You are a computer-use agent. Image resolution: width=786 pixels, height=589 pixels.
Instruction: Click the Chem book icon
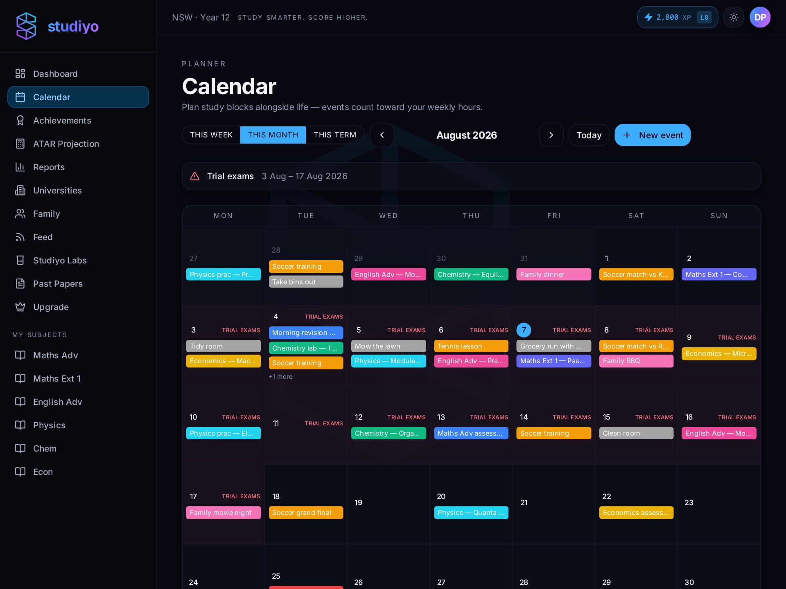coord(20,448)
